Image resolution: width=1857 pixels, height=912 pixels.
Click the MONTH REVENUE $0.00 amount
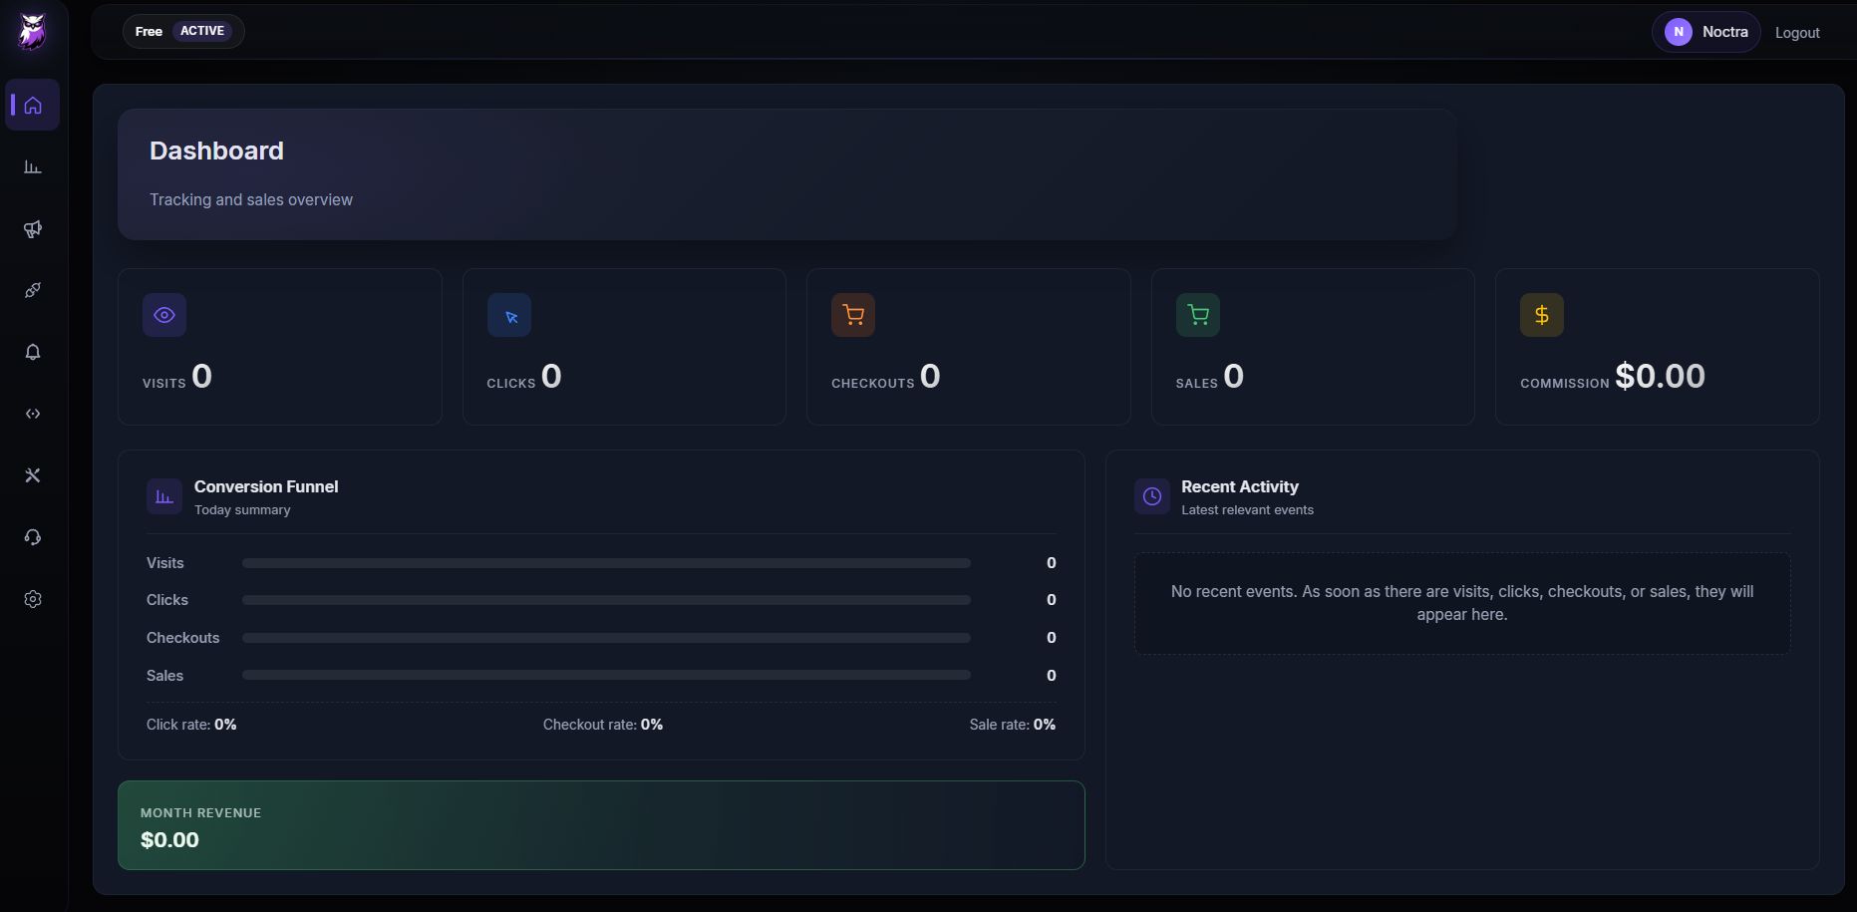coord(169,840)
